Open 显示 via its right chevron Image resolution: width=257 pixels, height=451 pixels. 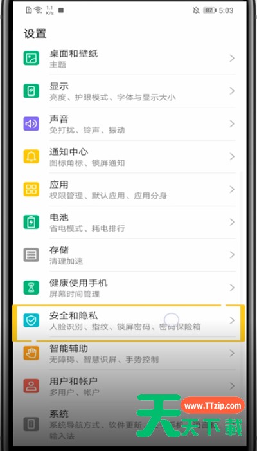click(232, 91)
